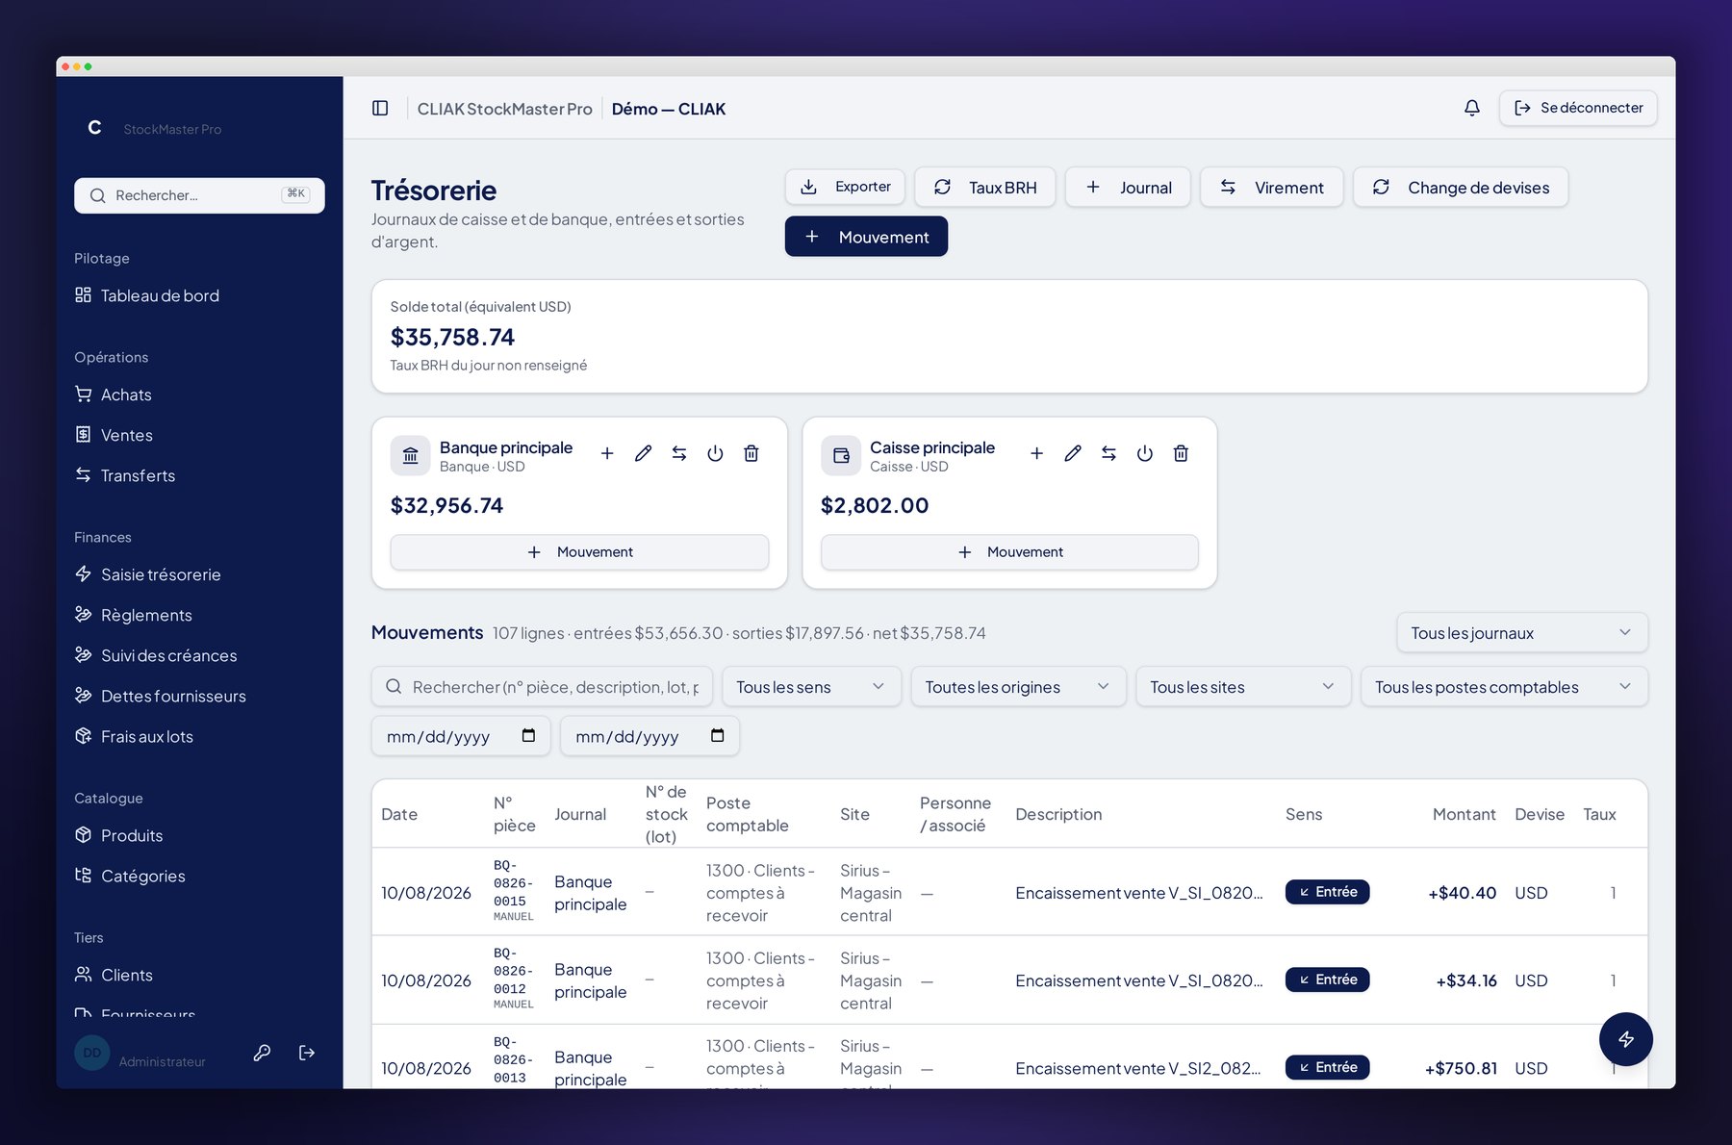Open the end date calendar picker
Viewport: 1732px width, 1145px height.
717,736
